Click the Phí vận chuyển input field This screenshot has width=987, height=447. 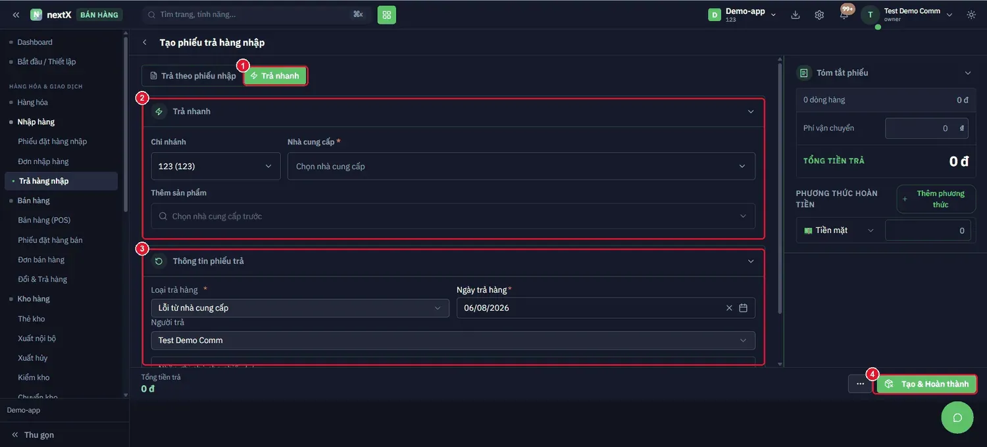pyautogui.click(x=926, y=128)
